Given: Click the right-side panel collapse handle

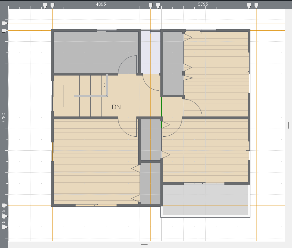Looking at the screenshot, I should [288, 125].
